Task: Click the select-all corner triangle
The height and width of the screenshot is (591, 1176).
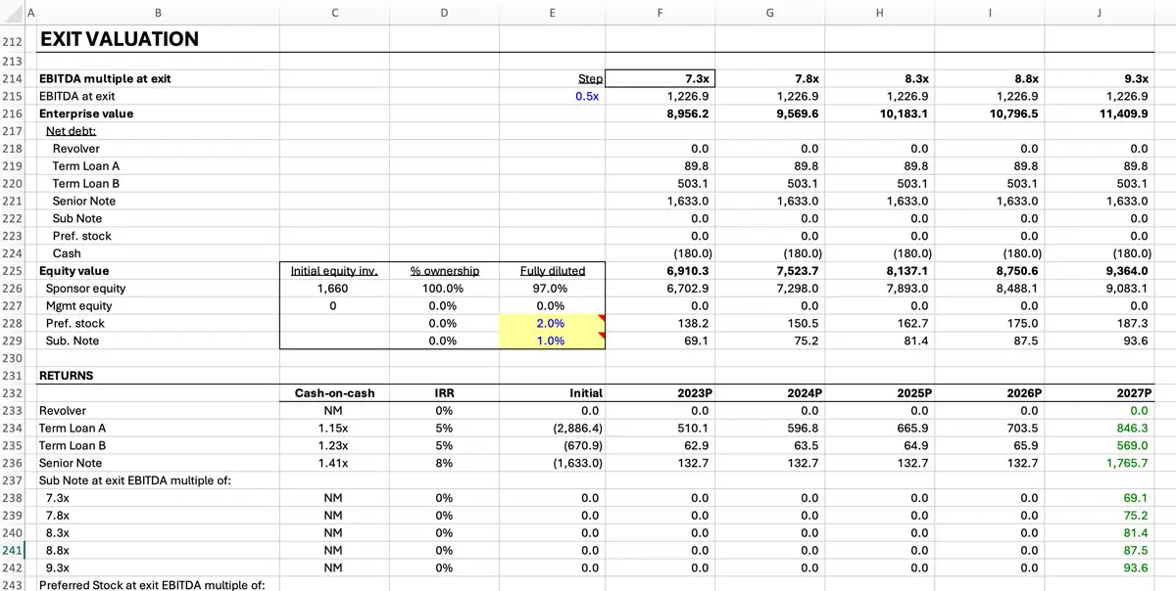Action: [12, 13]
